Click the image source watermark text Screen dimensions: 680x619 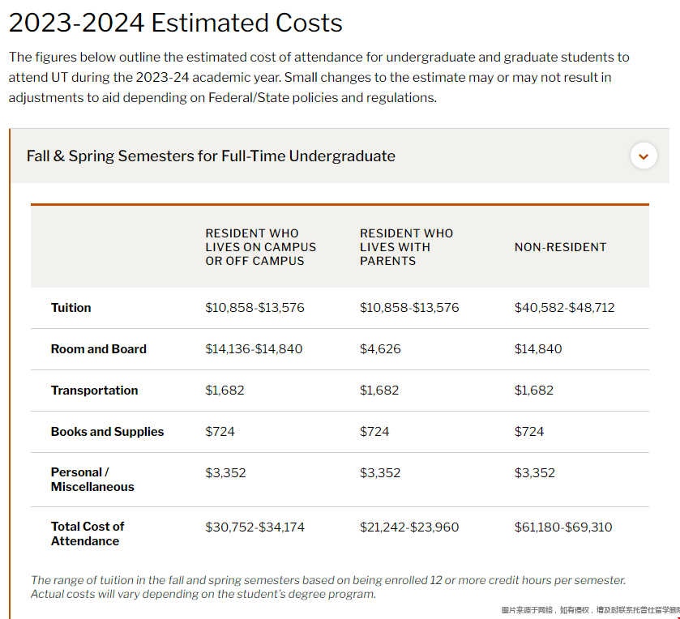(590, 610)
